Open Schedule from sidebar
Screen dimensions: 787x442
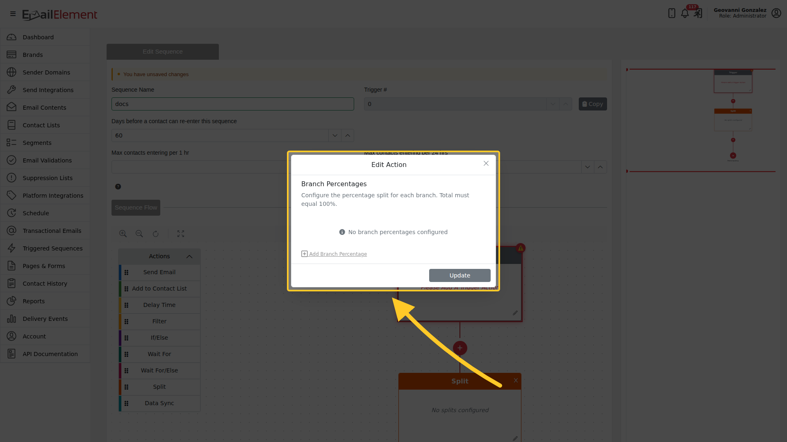(45, 213)
